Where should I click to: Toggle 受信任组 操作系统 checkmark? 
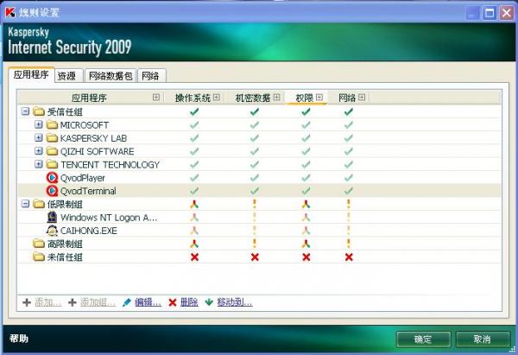coord(194,111)
